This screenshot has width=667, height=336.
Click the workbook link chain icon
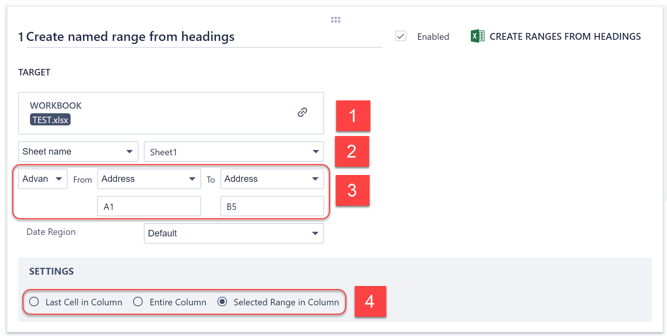click(x=302, y=113)
